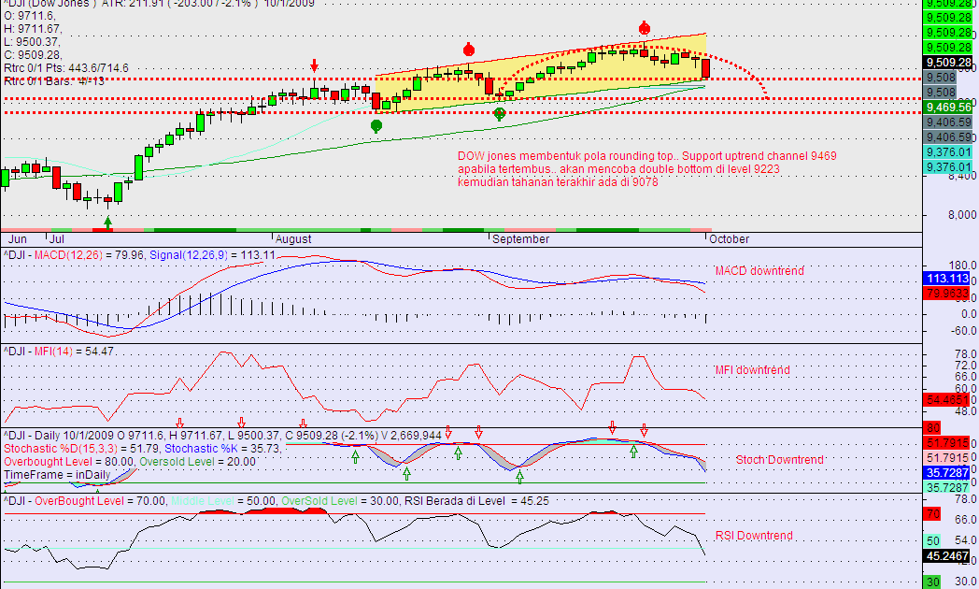979x589 pixels.
Task: Click the red '80' stochastic level tag
Action: click(x=933, y=428)
